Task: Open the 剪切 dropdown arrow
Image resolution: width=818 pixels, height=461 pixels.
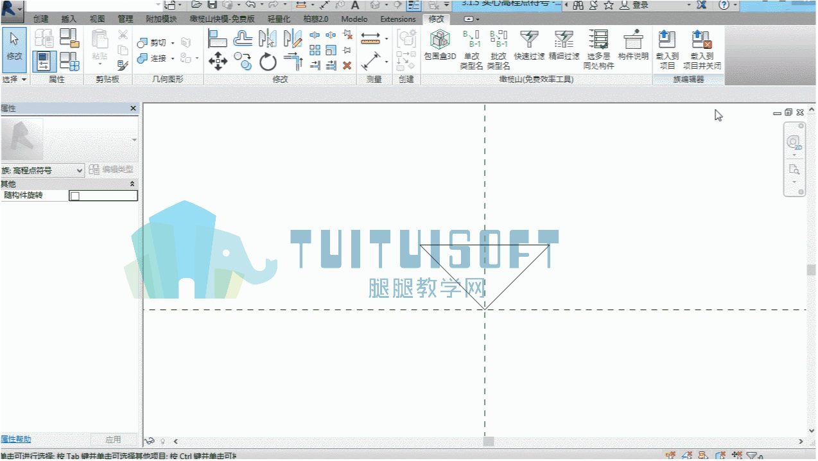Action: [x=173, y=43]
